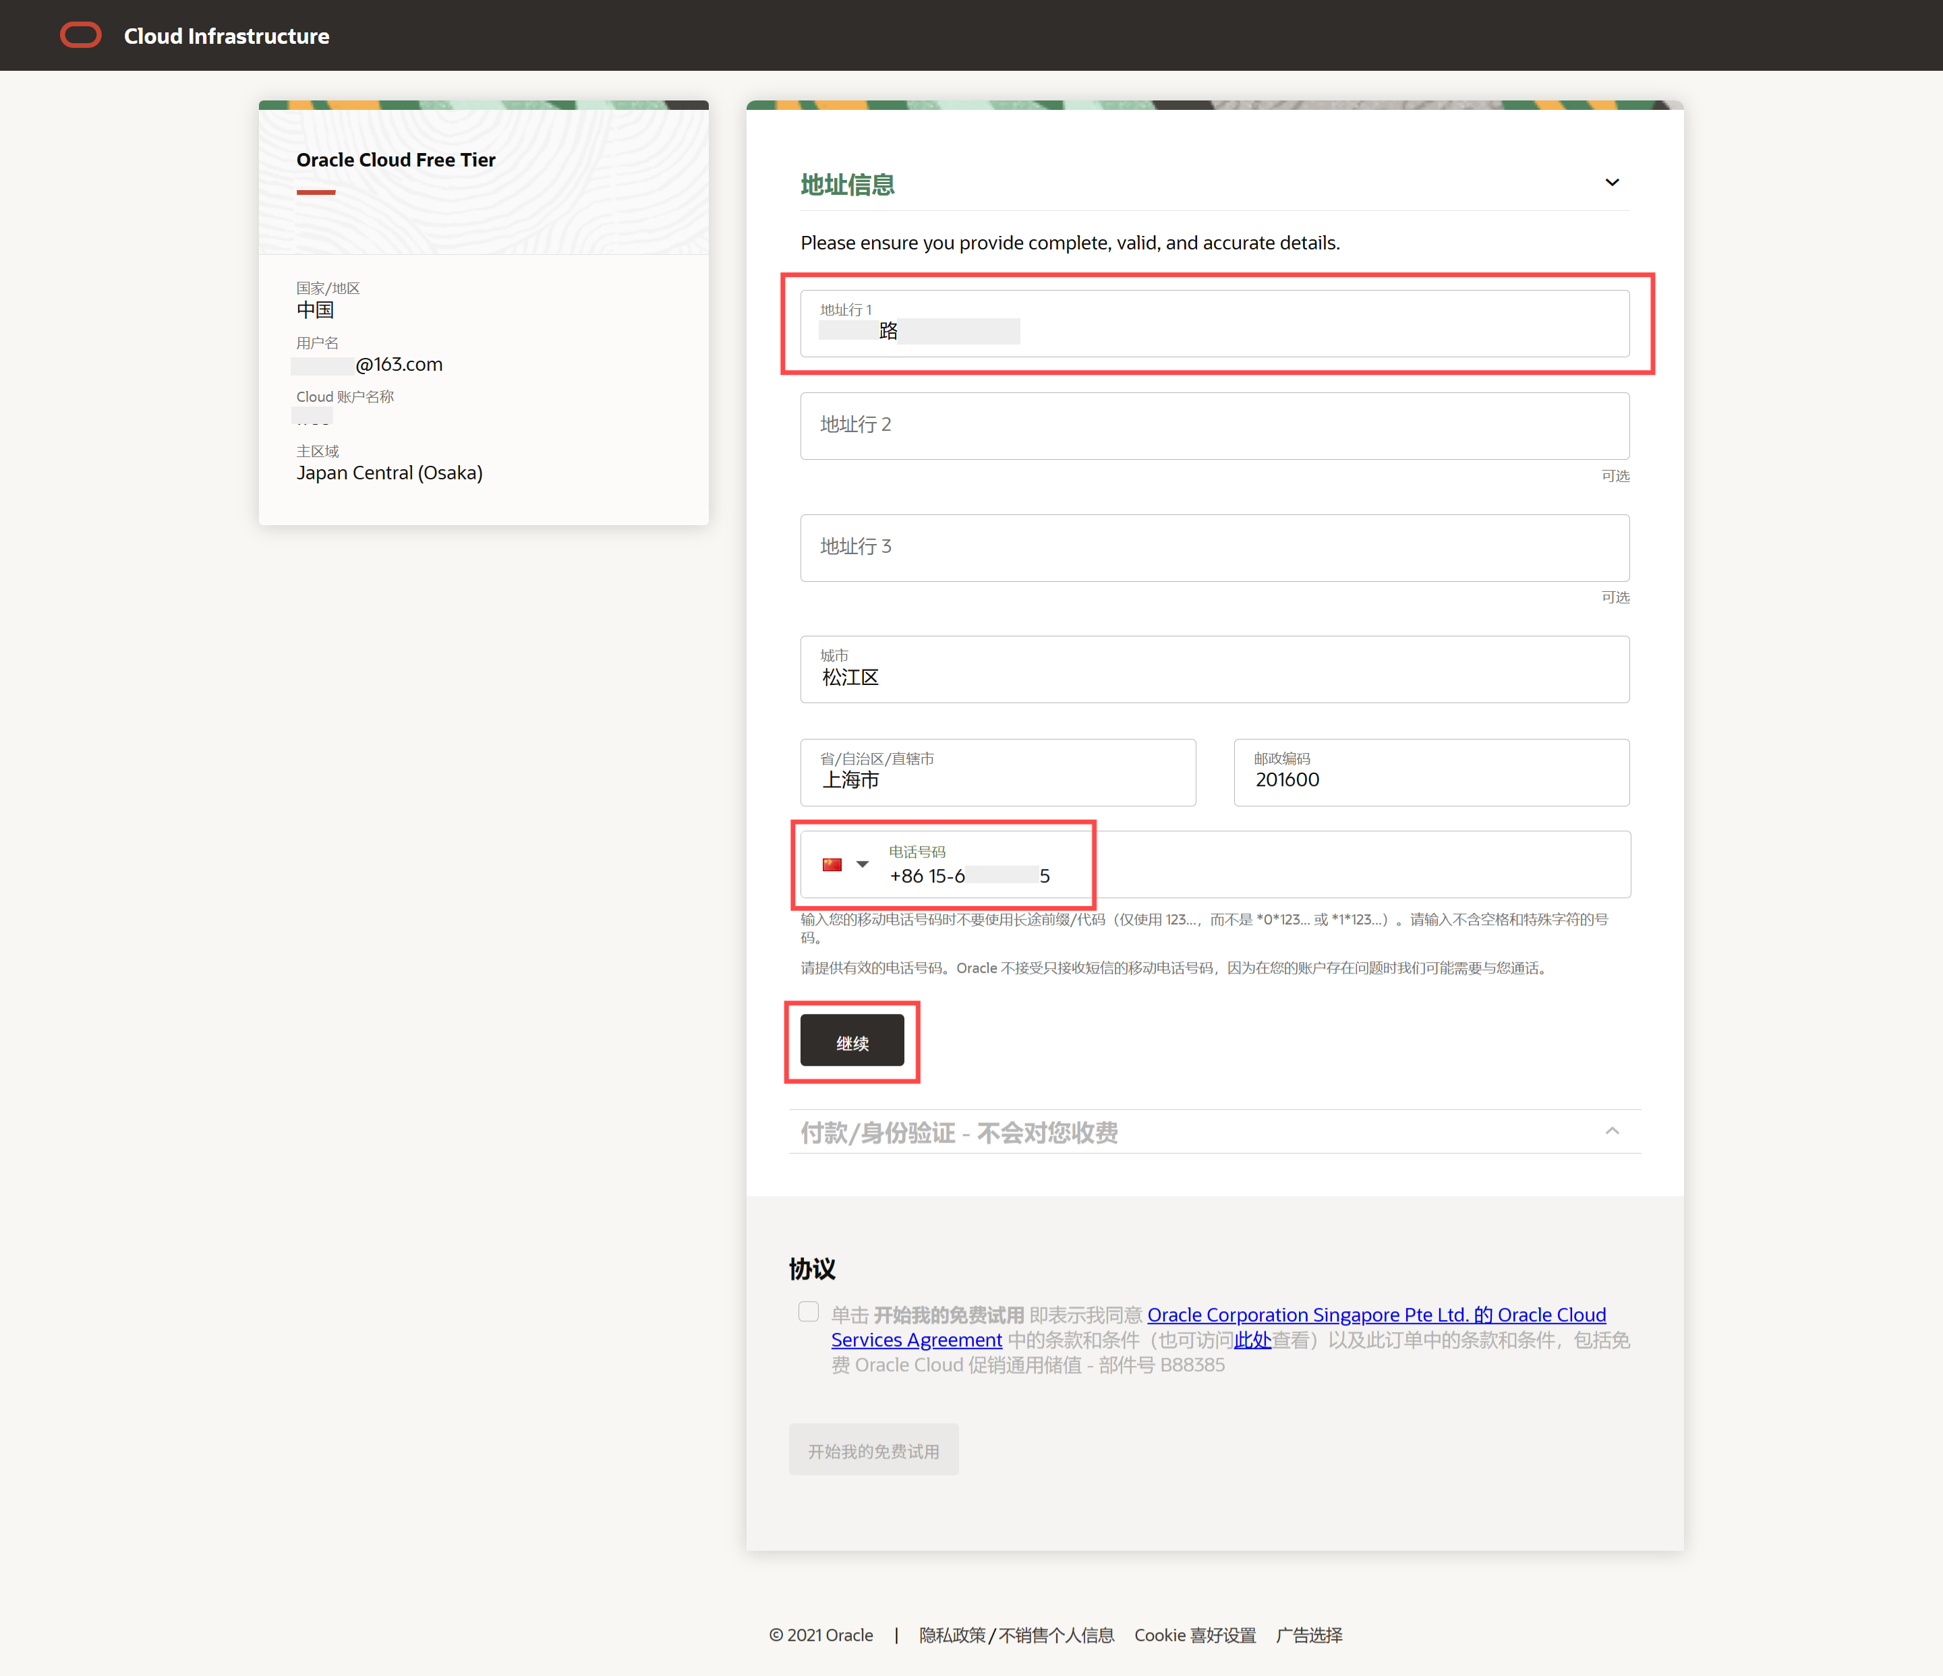Focus the 地址行 3 input field
Image resolution: width=1943 pixels, height=1676 pixels.
click(1215, 547)
